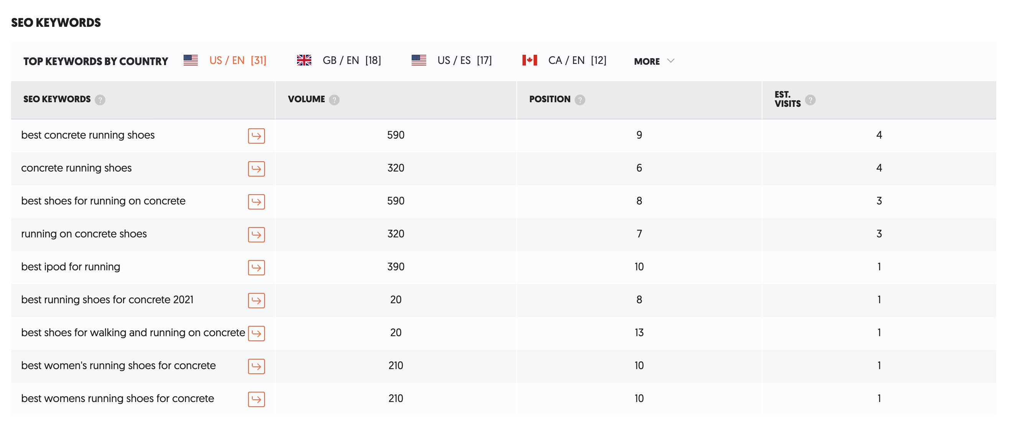Switch to CA / EN [12] tab
The height and width of the screenshot is (425, 1012).
[x=577, y=60]
